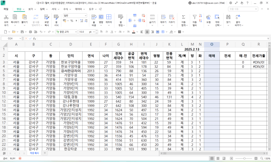Toggle center alignment

(x=147, y=32)
